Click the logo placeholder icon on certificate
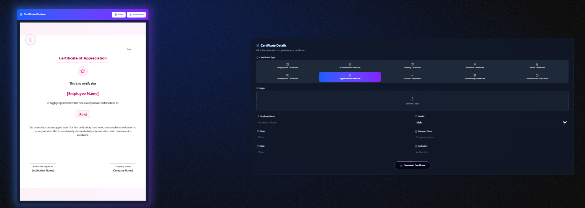 pyautogui.click(x=31, y=40)
